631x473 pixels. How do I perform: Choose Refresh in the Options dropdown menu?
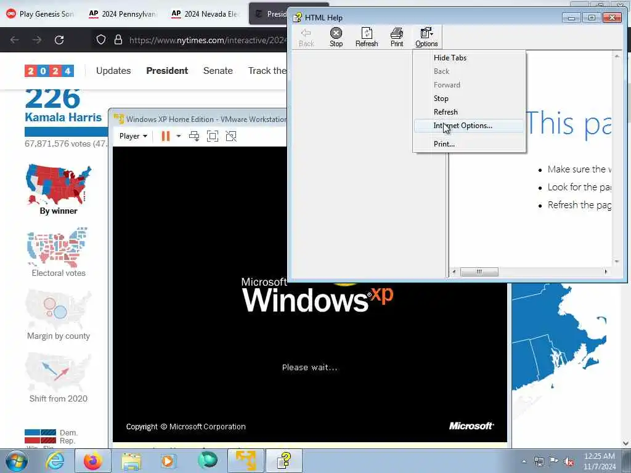pyautogui.click(x=446, y=112)
